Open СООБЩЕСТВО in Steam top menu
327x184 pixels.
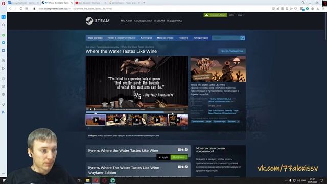(x=143, y=21)
